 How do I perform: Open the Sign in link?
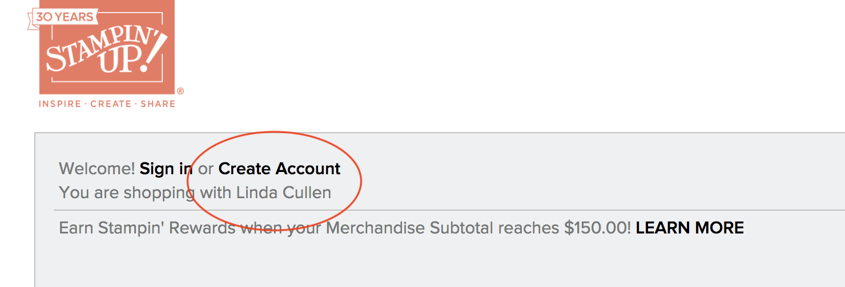[166, 169]
